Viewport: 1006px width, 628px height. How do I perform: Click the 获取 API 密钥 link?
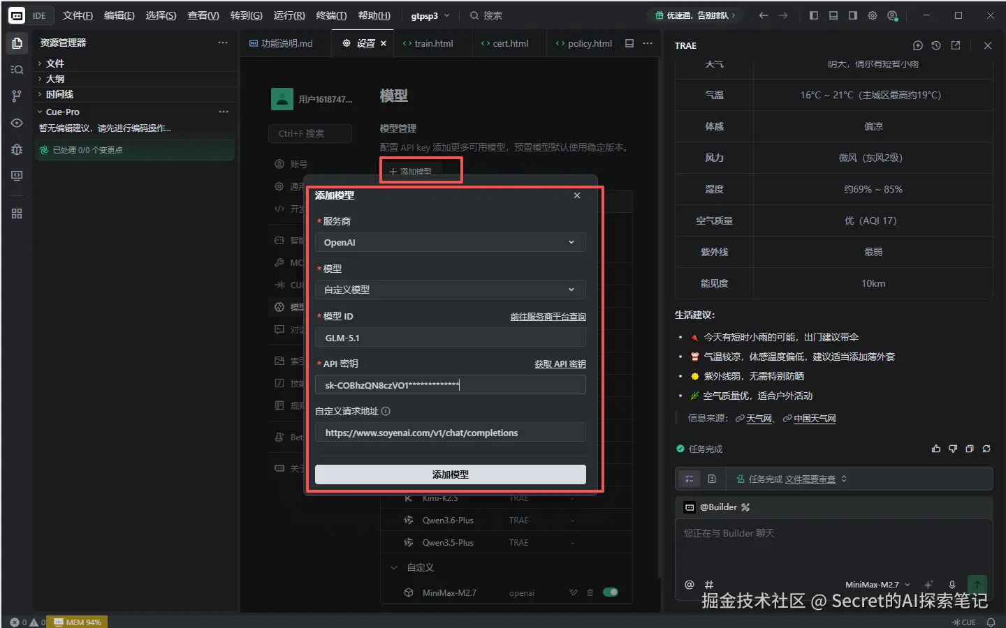(560, 364)
